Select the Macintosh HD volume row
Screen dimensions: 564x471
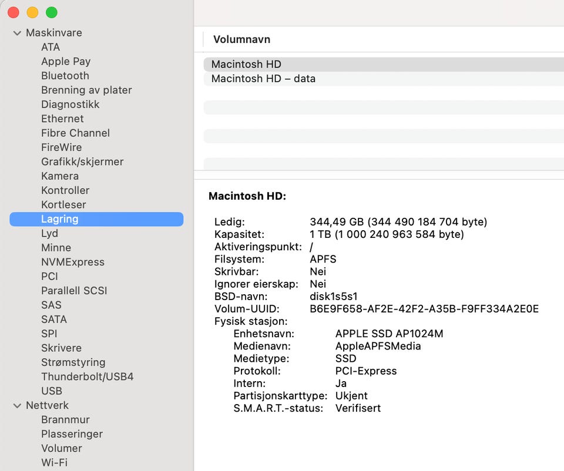[x=384, y=65]
